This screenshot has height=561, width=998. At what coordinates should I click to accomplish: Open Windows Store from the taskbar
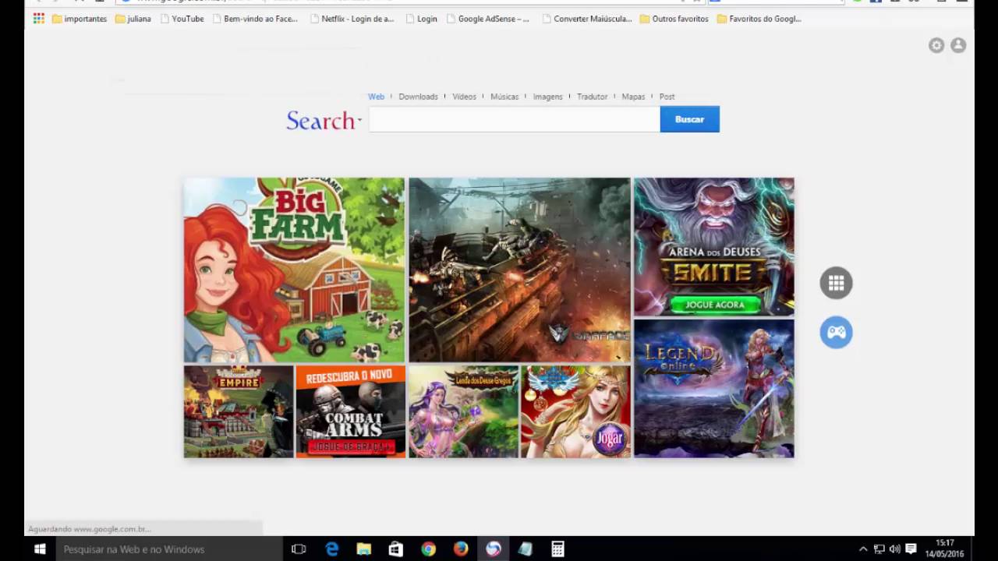pyautogui.click(x=396, y=549)
